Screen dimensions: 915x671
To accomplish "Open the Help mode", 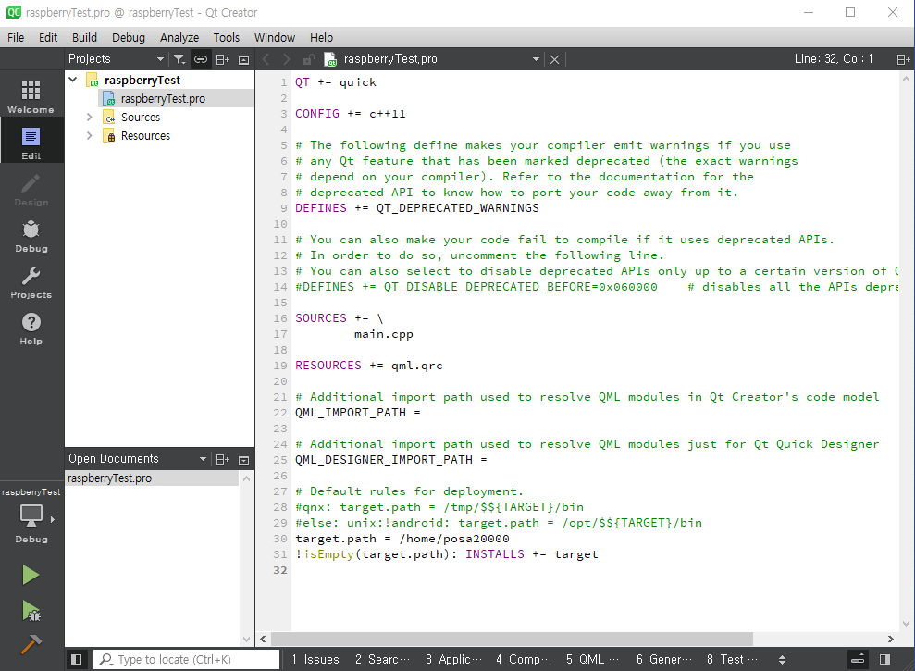I will click(x=31, y=329).
